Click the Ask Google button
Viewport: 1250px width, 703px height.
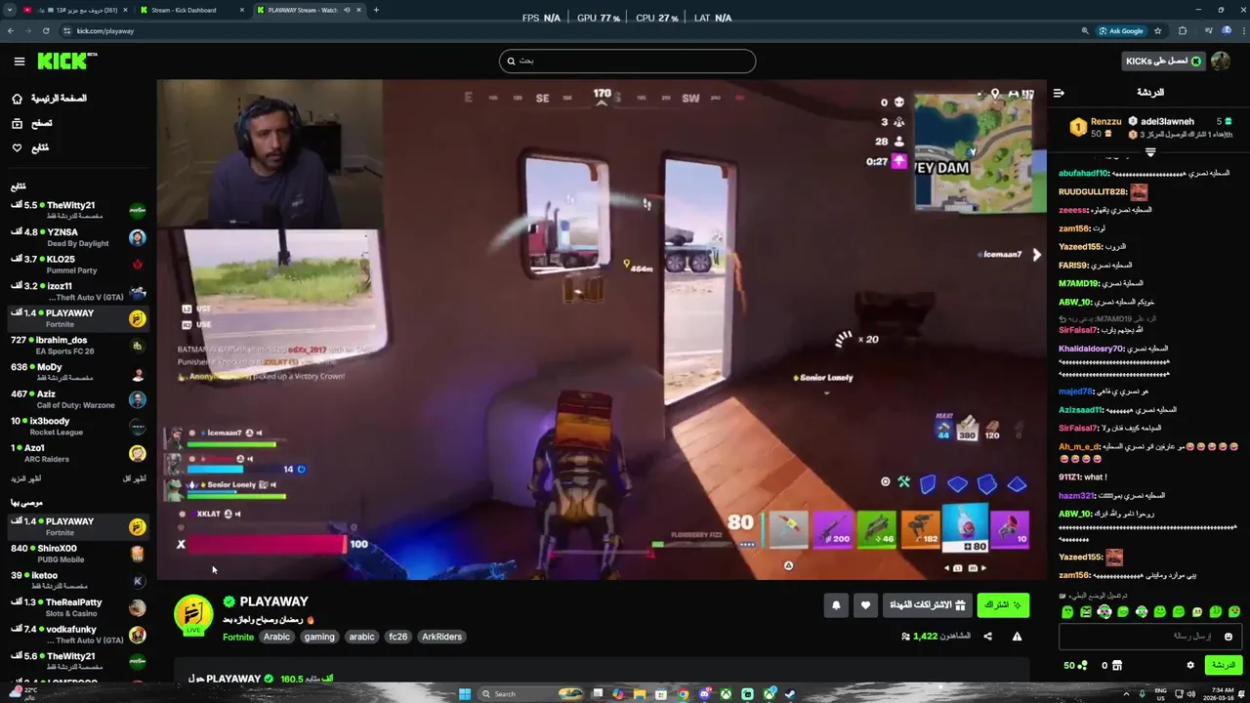pyautogui.click(x=1121, y=30)
